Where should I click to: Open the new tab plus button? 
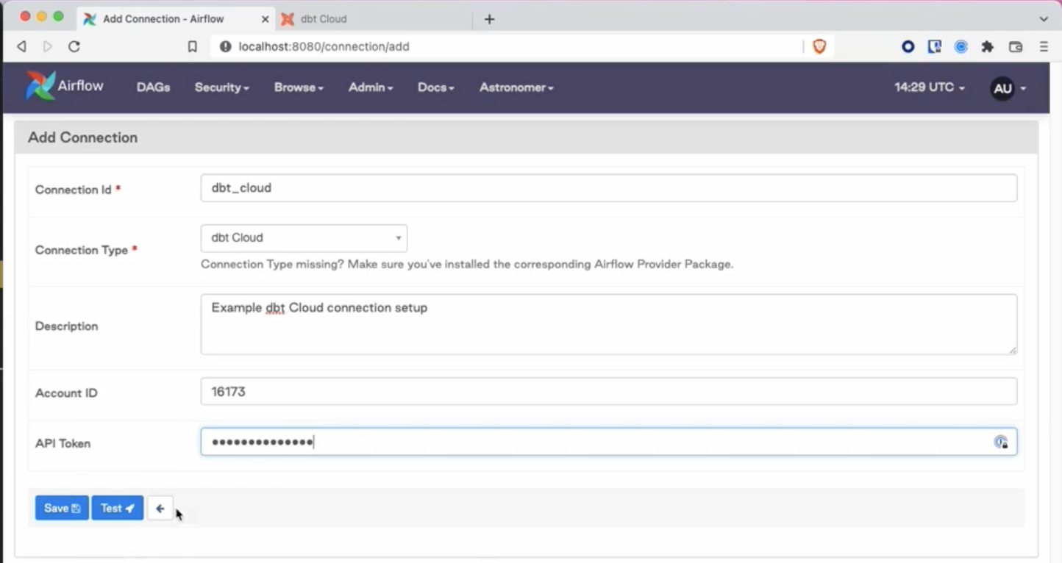point(490,19)
